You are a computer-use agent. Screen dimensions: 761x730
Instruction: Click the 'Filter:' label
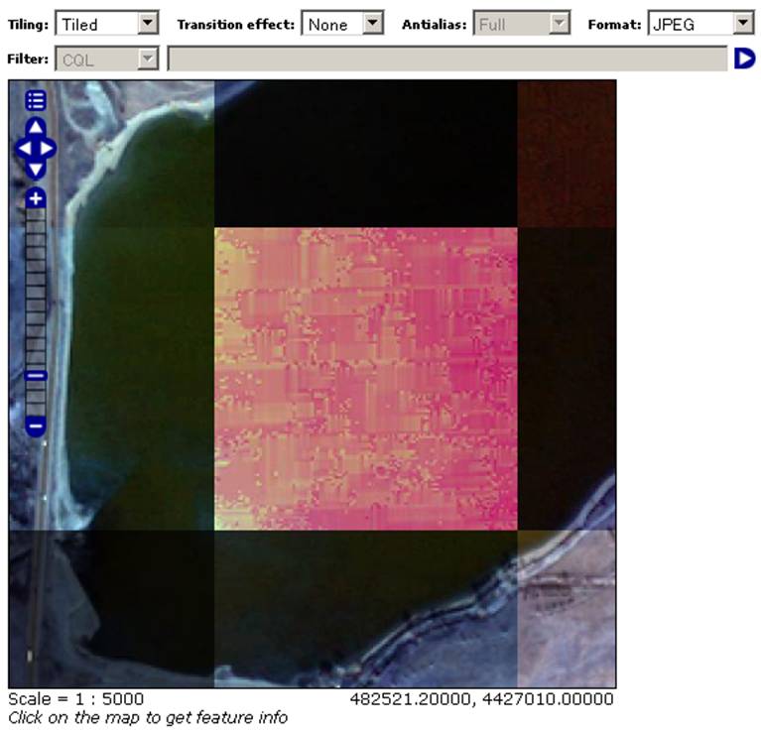click(28, 59)
